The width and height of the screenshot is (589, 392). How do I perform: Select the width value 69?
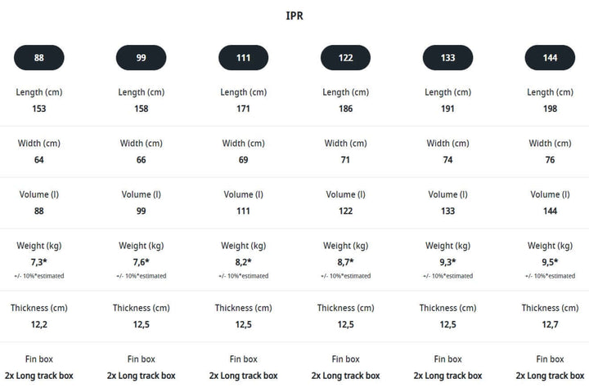click(x=244, y=160)
